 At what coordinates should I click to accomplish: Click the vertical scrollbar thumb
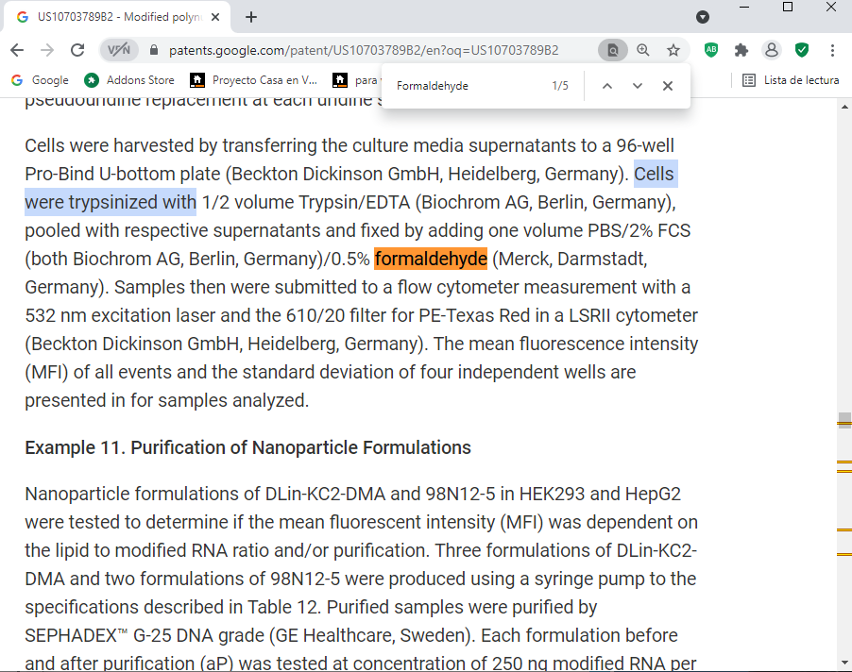[x=844, y=419]
